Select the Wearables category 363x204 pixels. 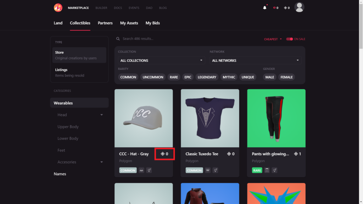79,103
